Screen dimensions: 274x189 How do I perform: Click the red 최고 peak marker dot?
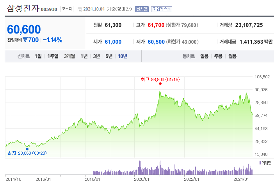click(160, 84)
